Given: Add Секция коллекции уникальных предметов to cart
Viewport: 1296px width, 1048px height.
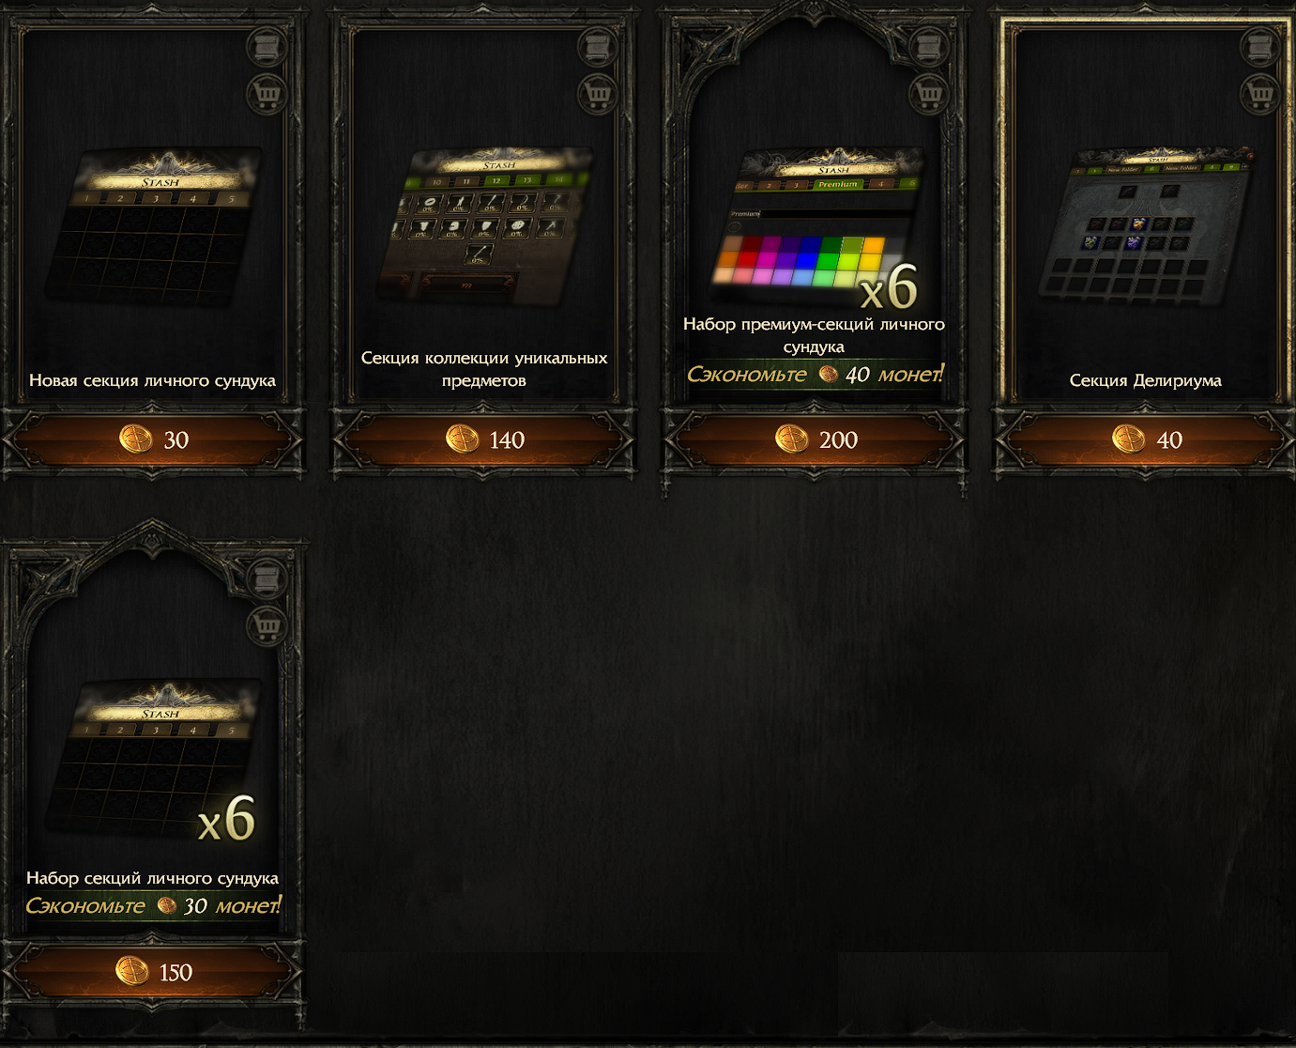Looking at the screenshot, I should point(597,93).
